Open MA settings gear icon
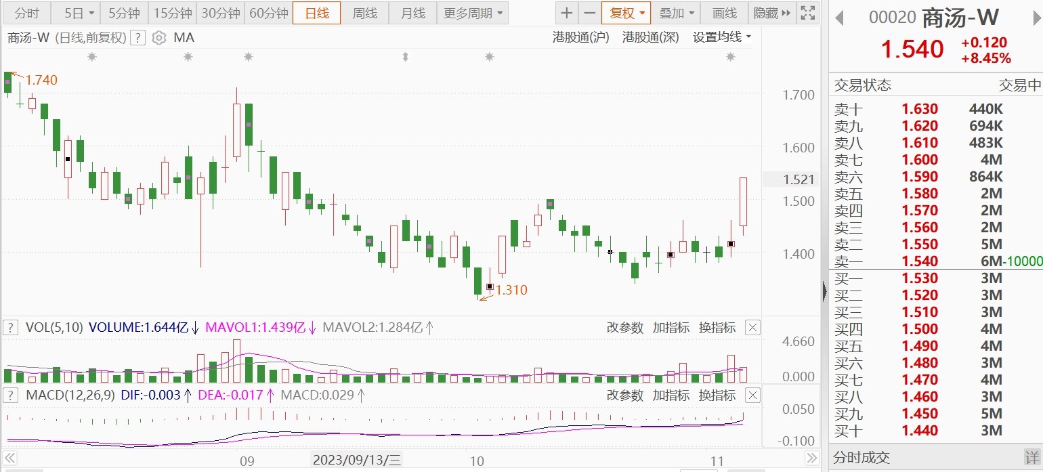Image resolution: width=1043 pixels, height=472 pixels. click(158, 38)
